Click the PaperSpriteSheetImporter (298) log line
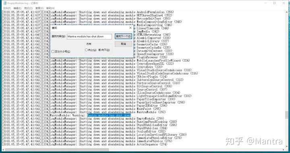 [93, 102]
